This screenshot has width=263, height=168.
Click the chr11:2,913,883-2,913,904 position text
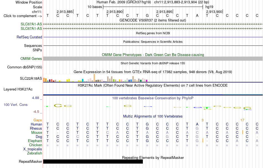tap(182, 2)
